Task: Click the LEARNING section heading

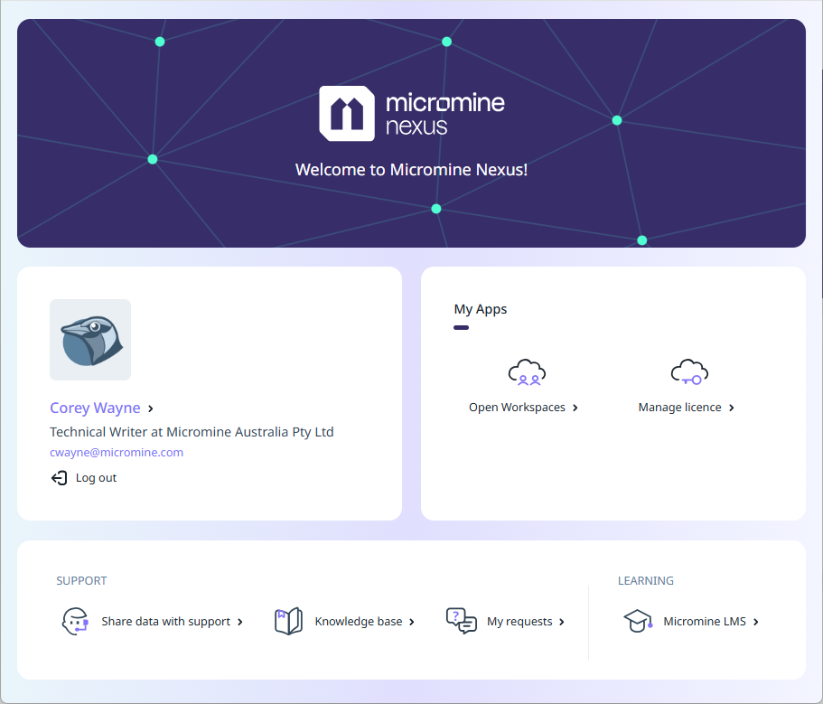Action: coord(646,580)
